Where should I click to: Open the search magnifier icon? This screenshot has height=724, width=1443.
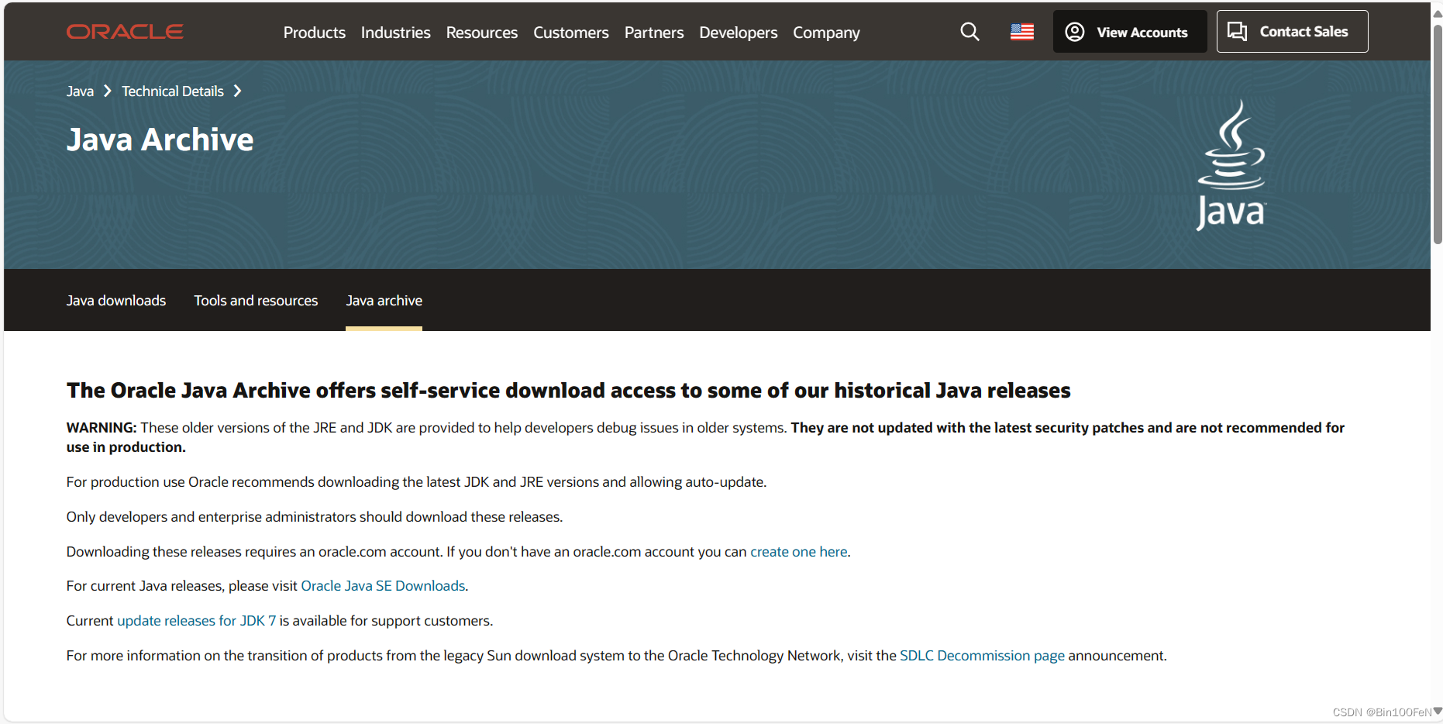969,32
